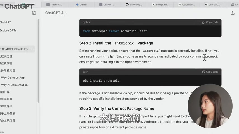Open the 佳費南雪 chat in the history

click(x=6, y=63)
